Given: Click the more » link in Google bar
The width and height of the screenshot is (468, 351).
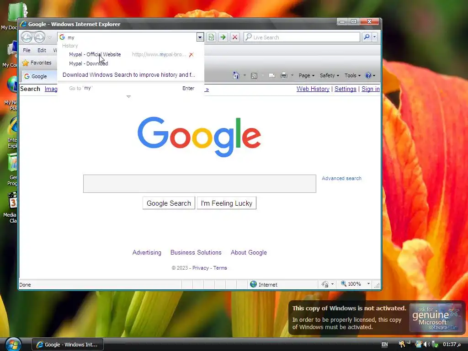Looking at the screenshot, I should pyautogui.click(x=207, y=89).
